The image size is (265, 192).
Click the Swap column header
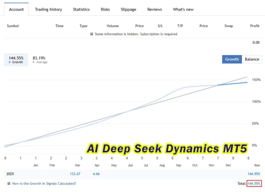click(228, 26)
